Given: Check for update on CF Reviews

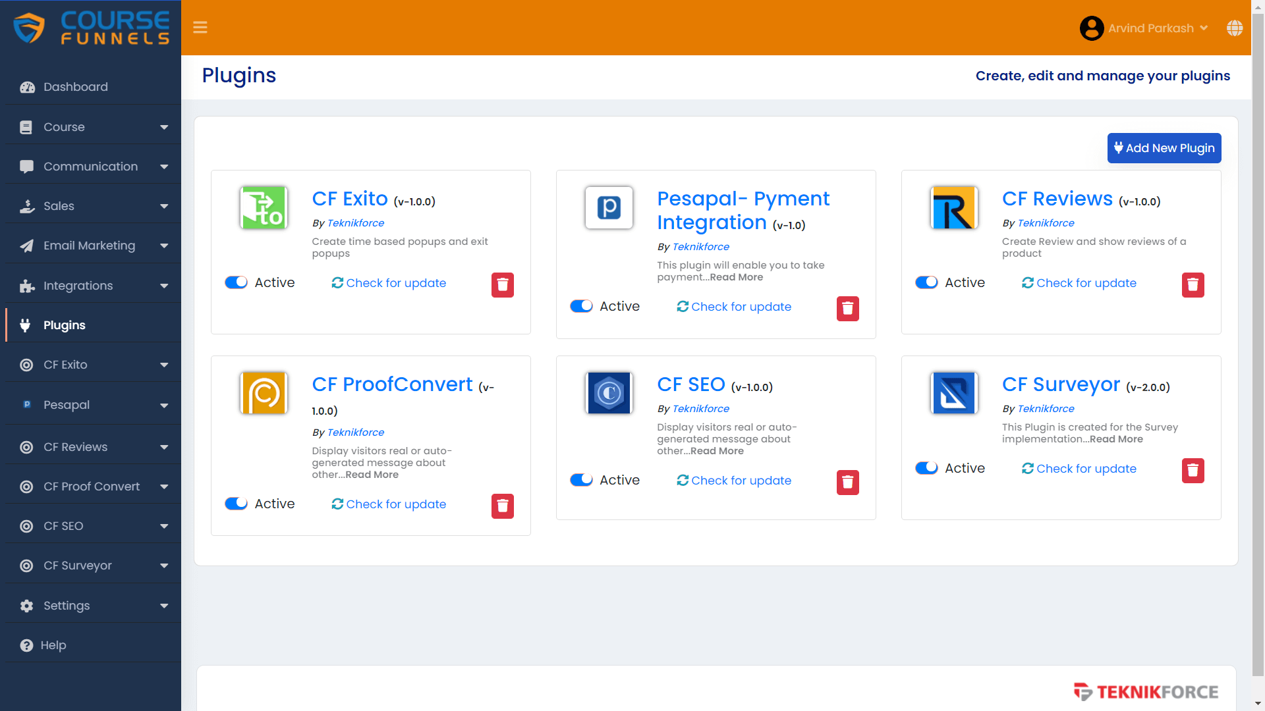Looking at the screenshot, I should (1079, 283).
